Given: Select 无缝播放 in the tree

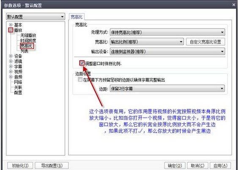Looking at the screenshot, I should tap(28, 36).
